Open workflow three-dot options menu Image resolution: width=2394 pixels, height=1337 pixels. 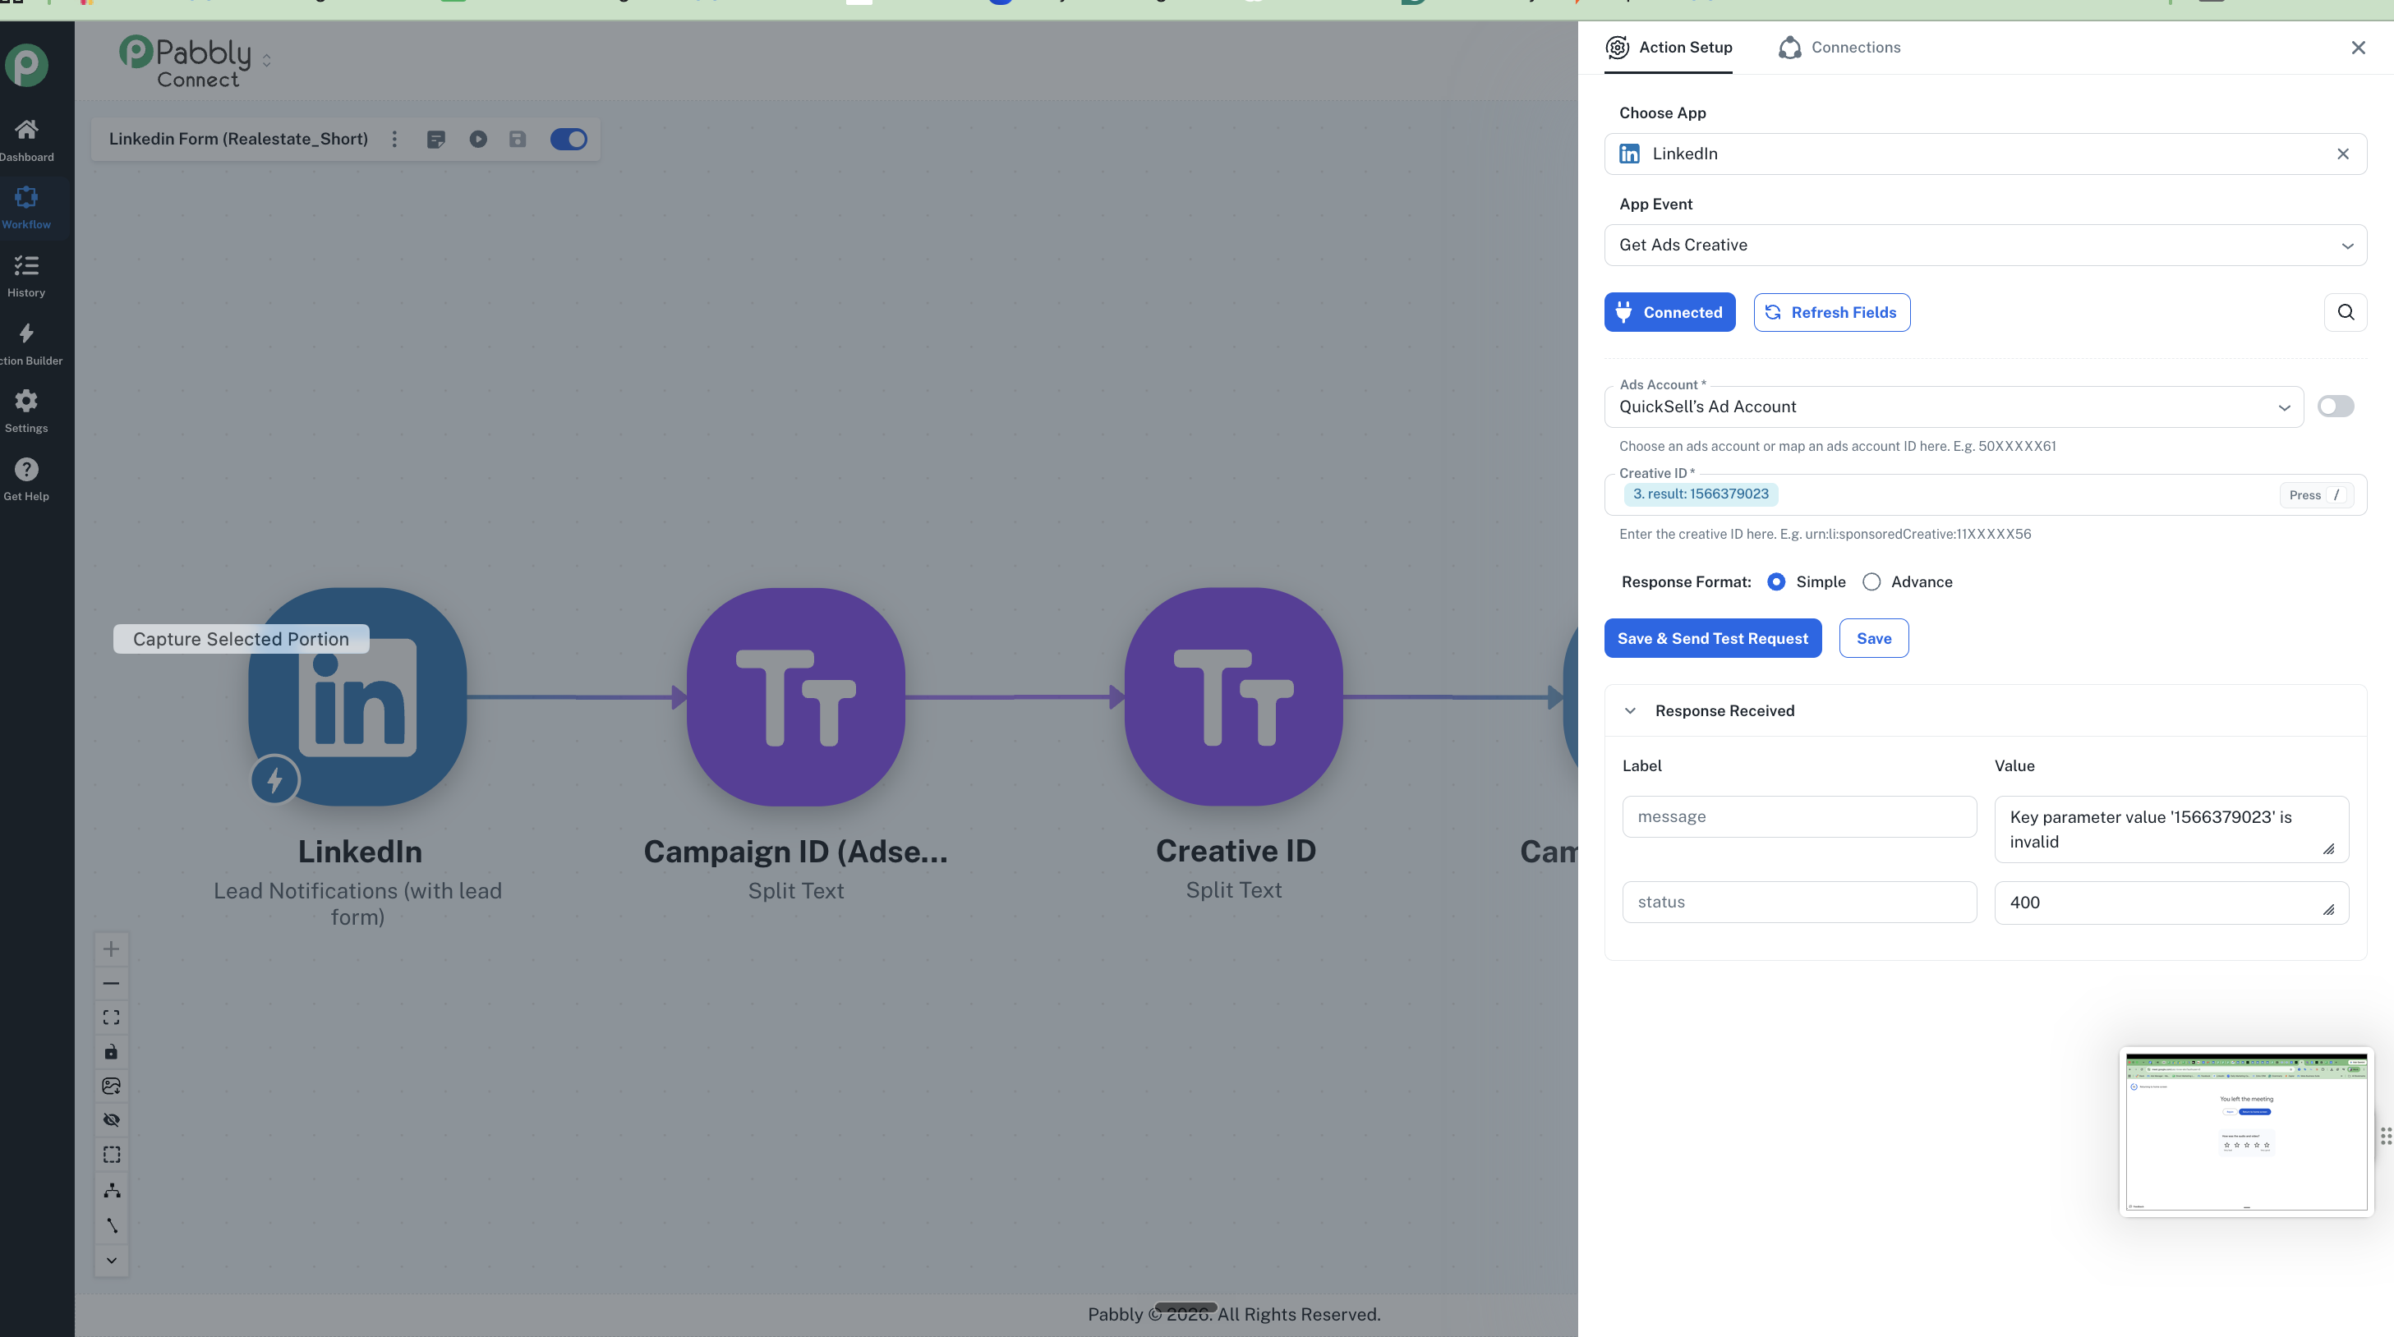395,139
